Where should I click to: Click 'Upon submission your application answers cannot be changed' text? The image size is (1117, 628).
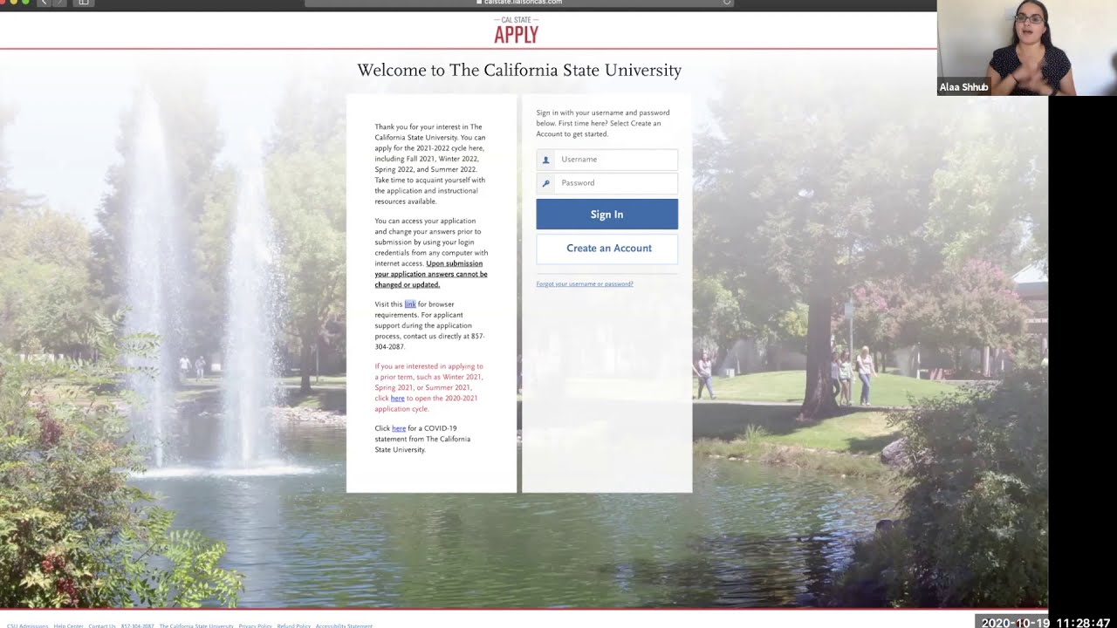pyautogui.click(x=431, y=274)
